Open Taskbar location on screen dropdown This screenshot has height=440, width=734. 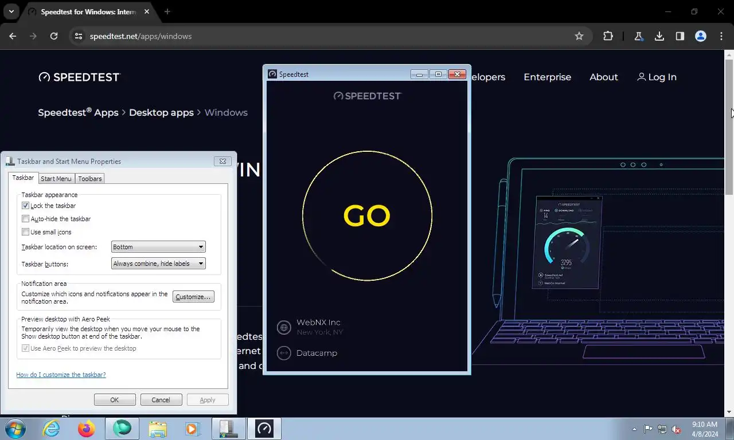[x=158, y=247]
